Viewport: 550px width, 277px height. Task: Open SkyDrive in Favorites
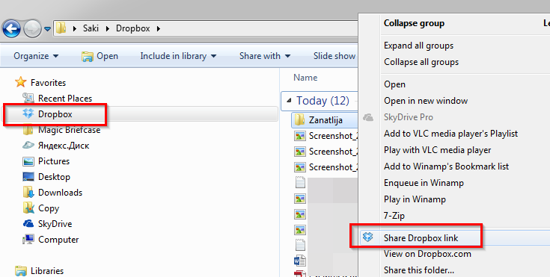pos(55,224)
